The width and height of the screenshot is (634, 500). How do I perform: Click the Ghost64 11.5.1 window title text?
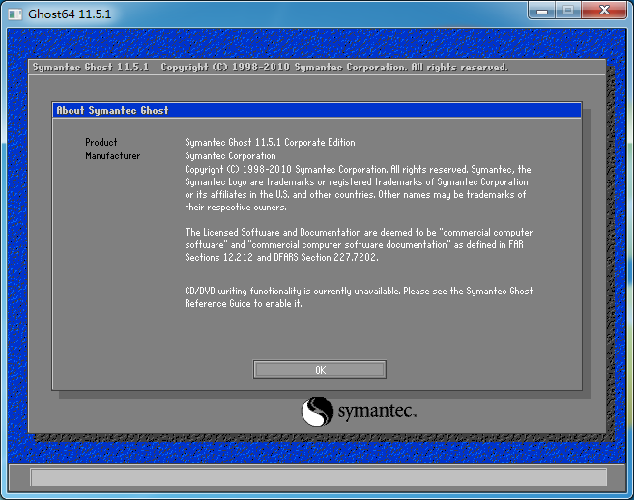tap(69, 14)
